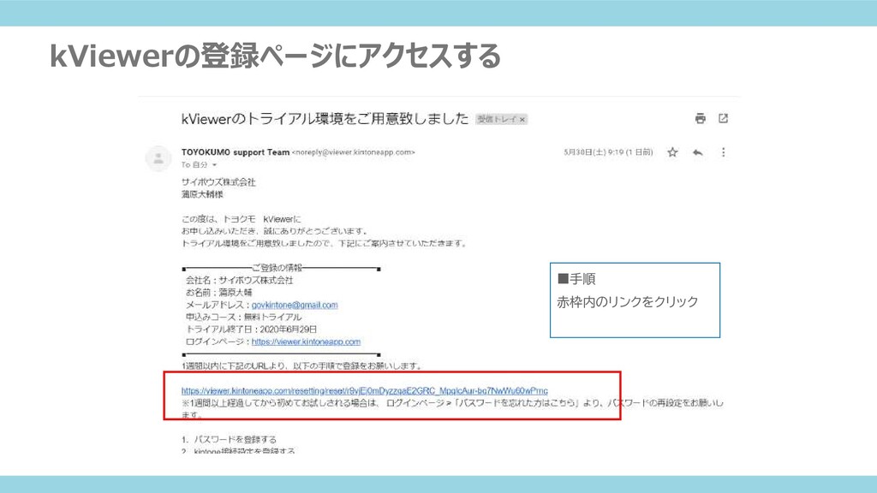
Task: Open the login page link viewer.kintoneapp.com
Action: pos(306,342)
